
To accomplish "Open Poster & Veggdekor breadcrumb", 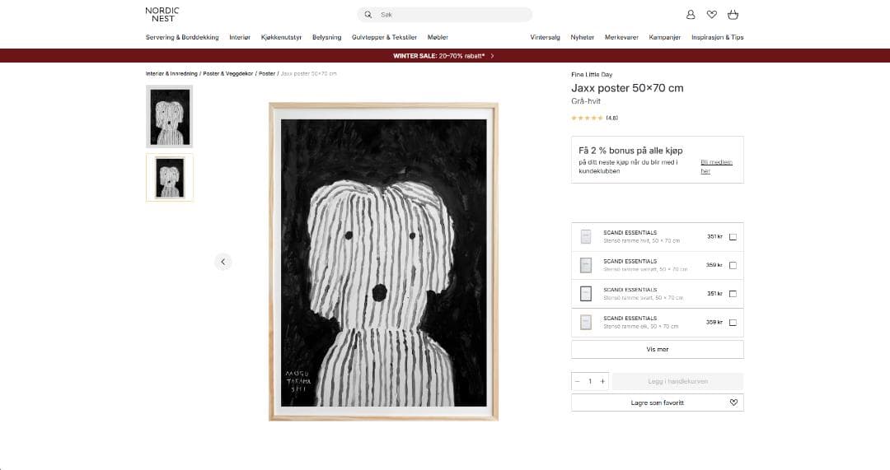I will click(x=228, y=74).
